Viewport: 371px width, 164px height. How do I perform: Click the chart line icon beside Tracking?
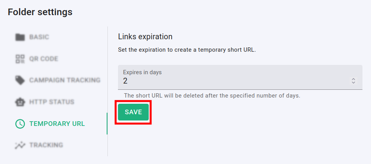[20, 145]
